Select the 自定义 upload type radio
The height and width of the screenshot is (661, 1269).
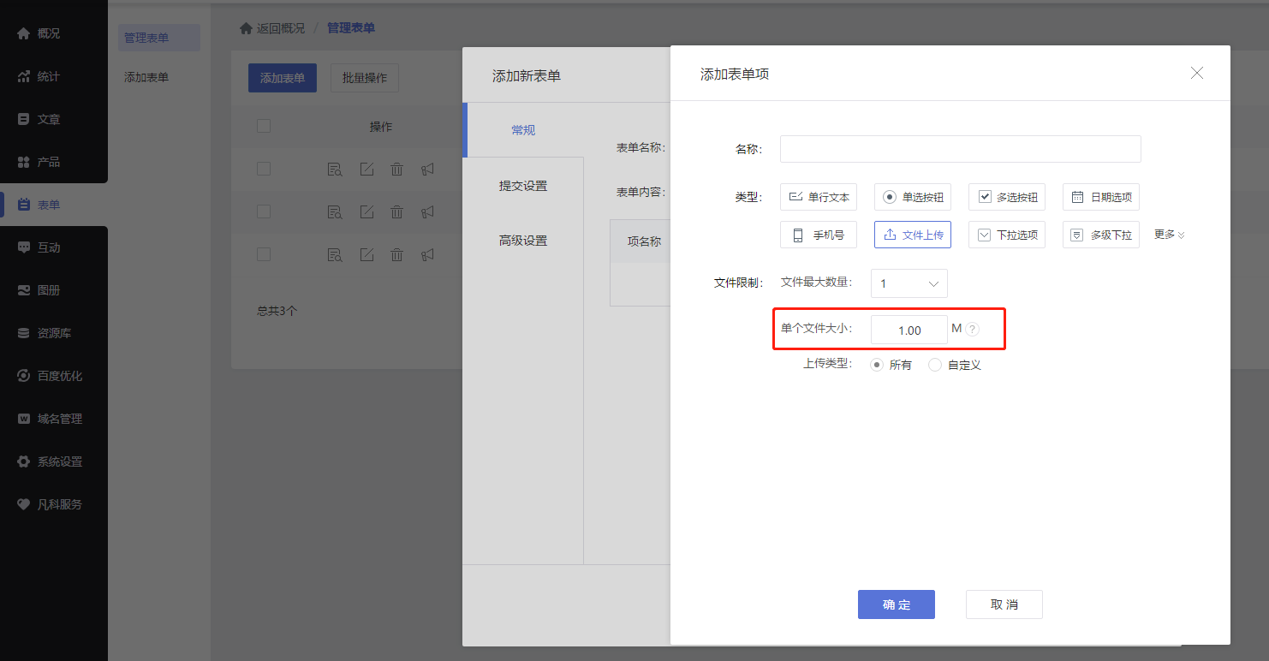click(935, 365)
